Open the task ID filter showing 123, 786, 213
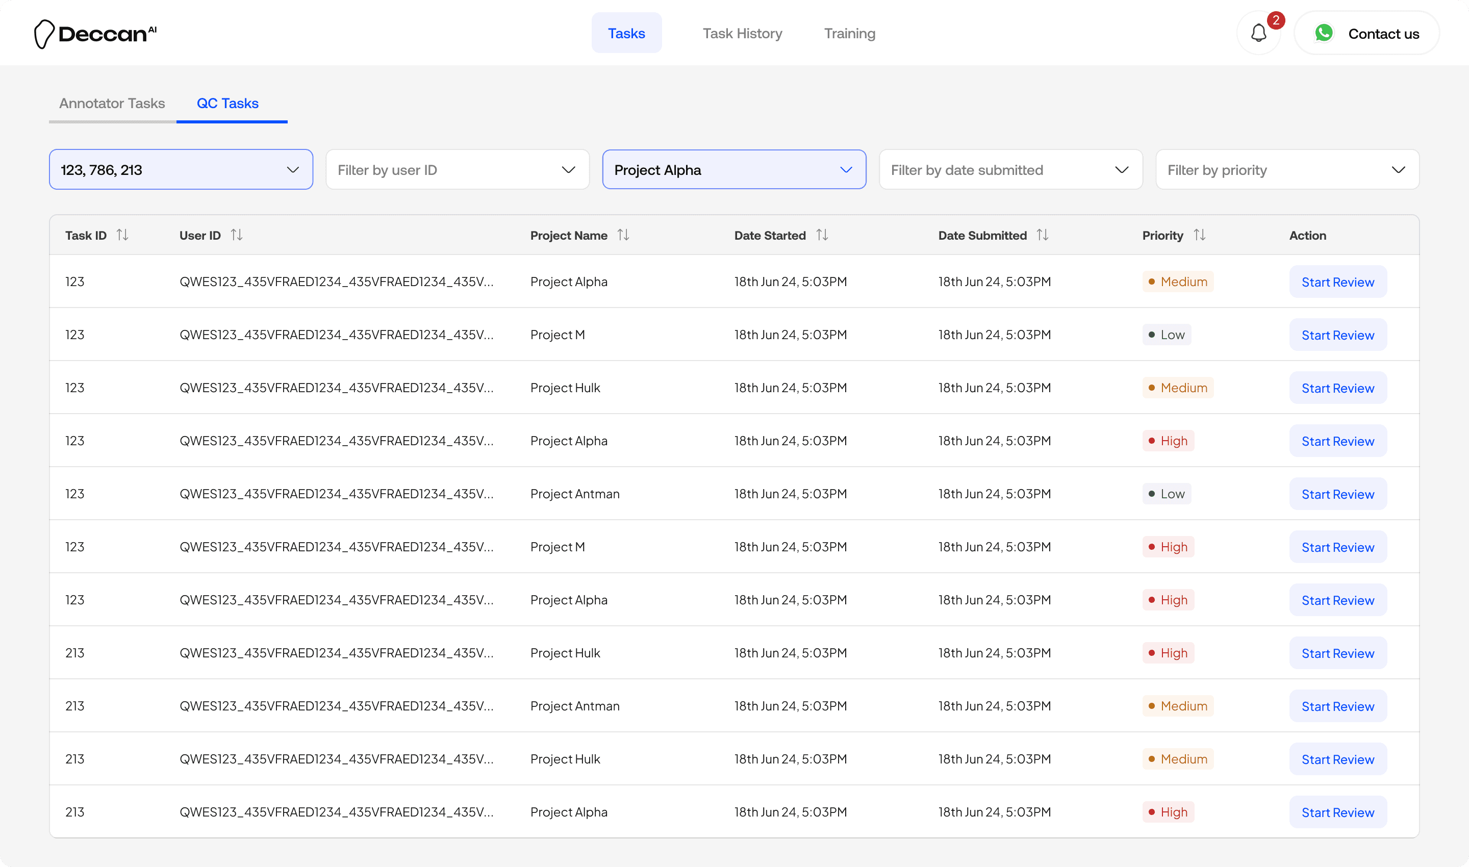1469x867 pixels. pyautogui.click(x=181, y=170)
